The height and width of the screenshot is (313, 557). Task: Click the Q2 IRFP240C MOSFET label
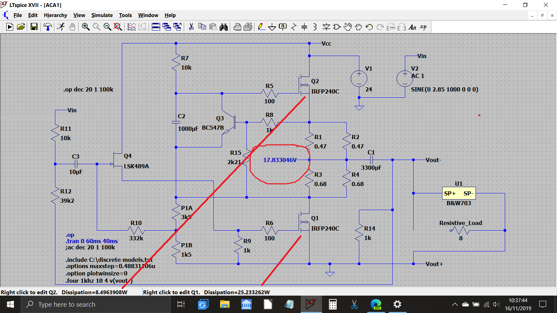(x=325, y=91)
